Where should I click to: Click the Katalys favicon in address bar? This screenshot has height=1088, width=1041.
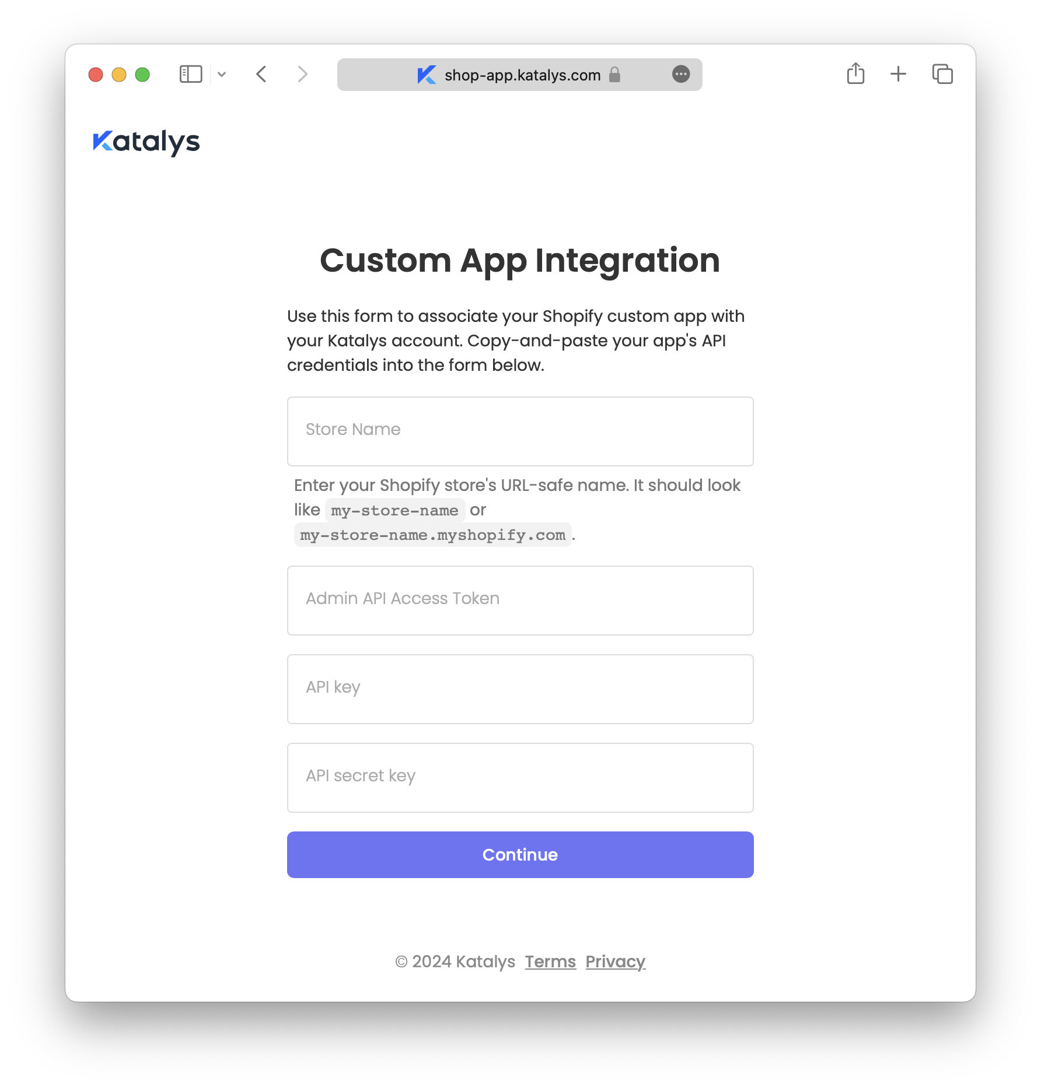tap(427, 75)
